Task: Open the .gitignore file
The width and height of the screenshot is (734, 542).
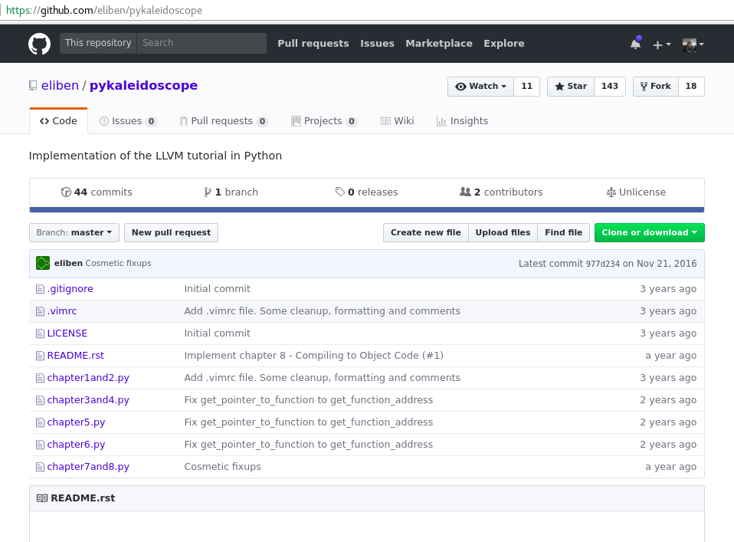Action: 70,289
